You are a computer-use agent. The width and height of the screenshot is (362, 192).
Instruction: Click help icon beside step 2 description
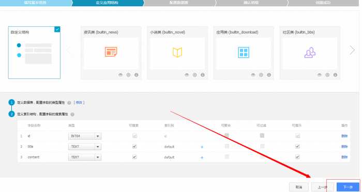click(x=72, y=115)
